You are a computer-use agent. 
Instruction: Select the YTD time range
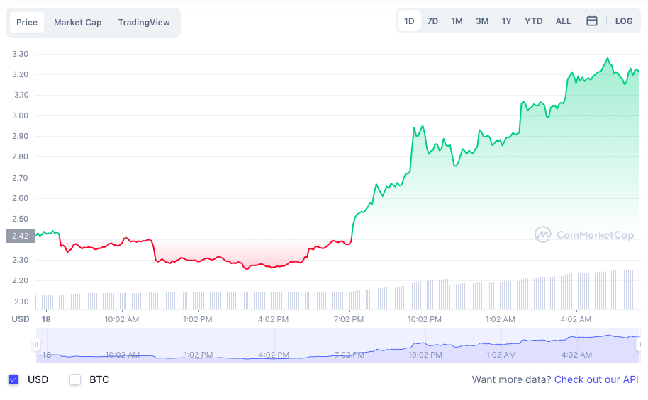point(533,21)
